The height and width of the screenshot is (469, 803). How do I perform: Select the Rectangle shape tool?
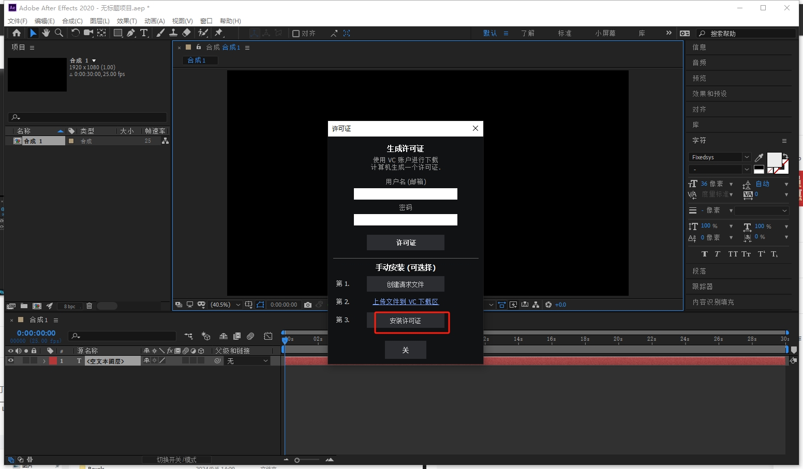(x=118, y=33)
